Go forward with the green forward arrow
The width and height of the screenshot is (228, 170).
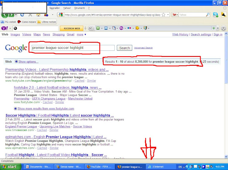pyautogui.click(x=11, y=15)
